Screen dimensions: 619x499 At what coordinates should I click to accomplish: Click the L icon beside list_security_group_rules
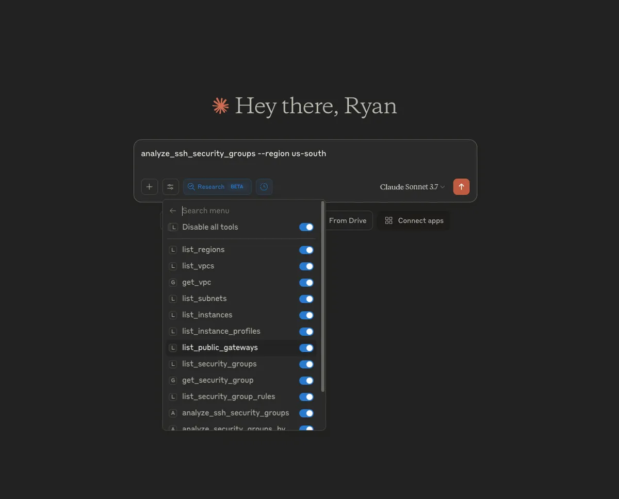click(173, 397)
